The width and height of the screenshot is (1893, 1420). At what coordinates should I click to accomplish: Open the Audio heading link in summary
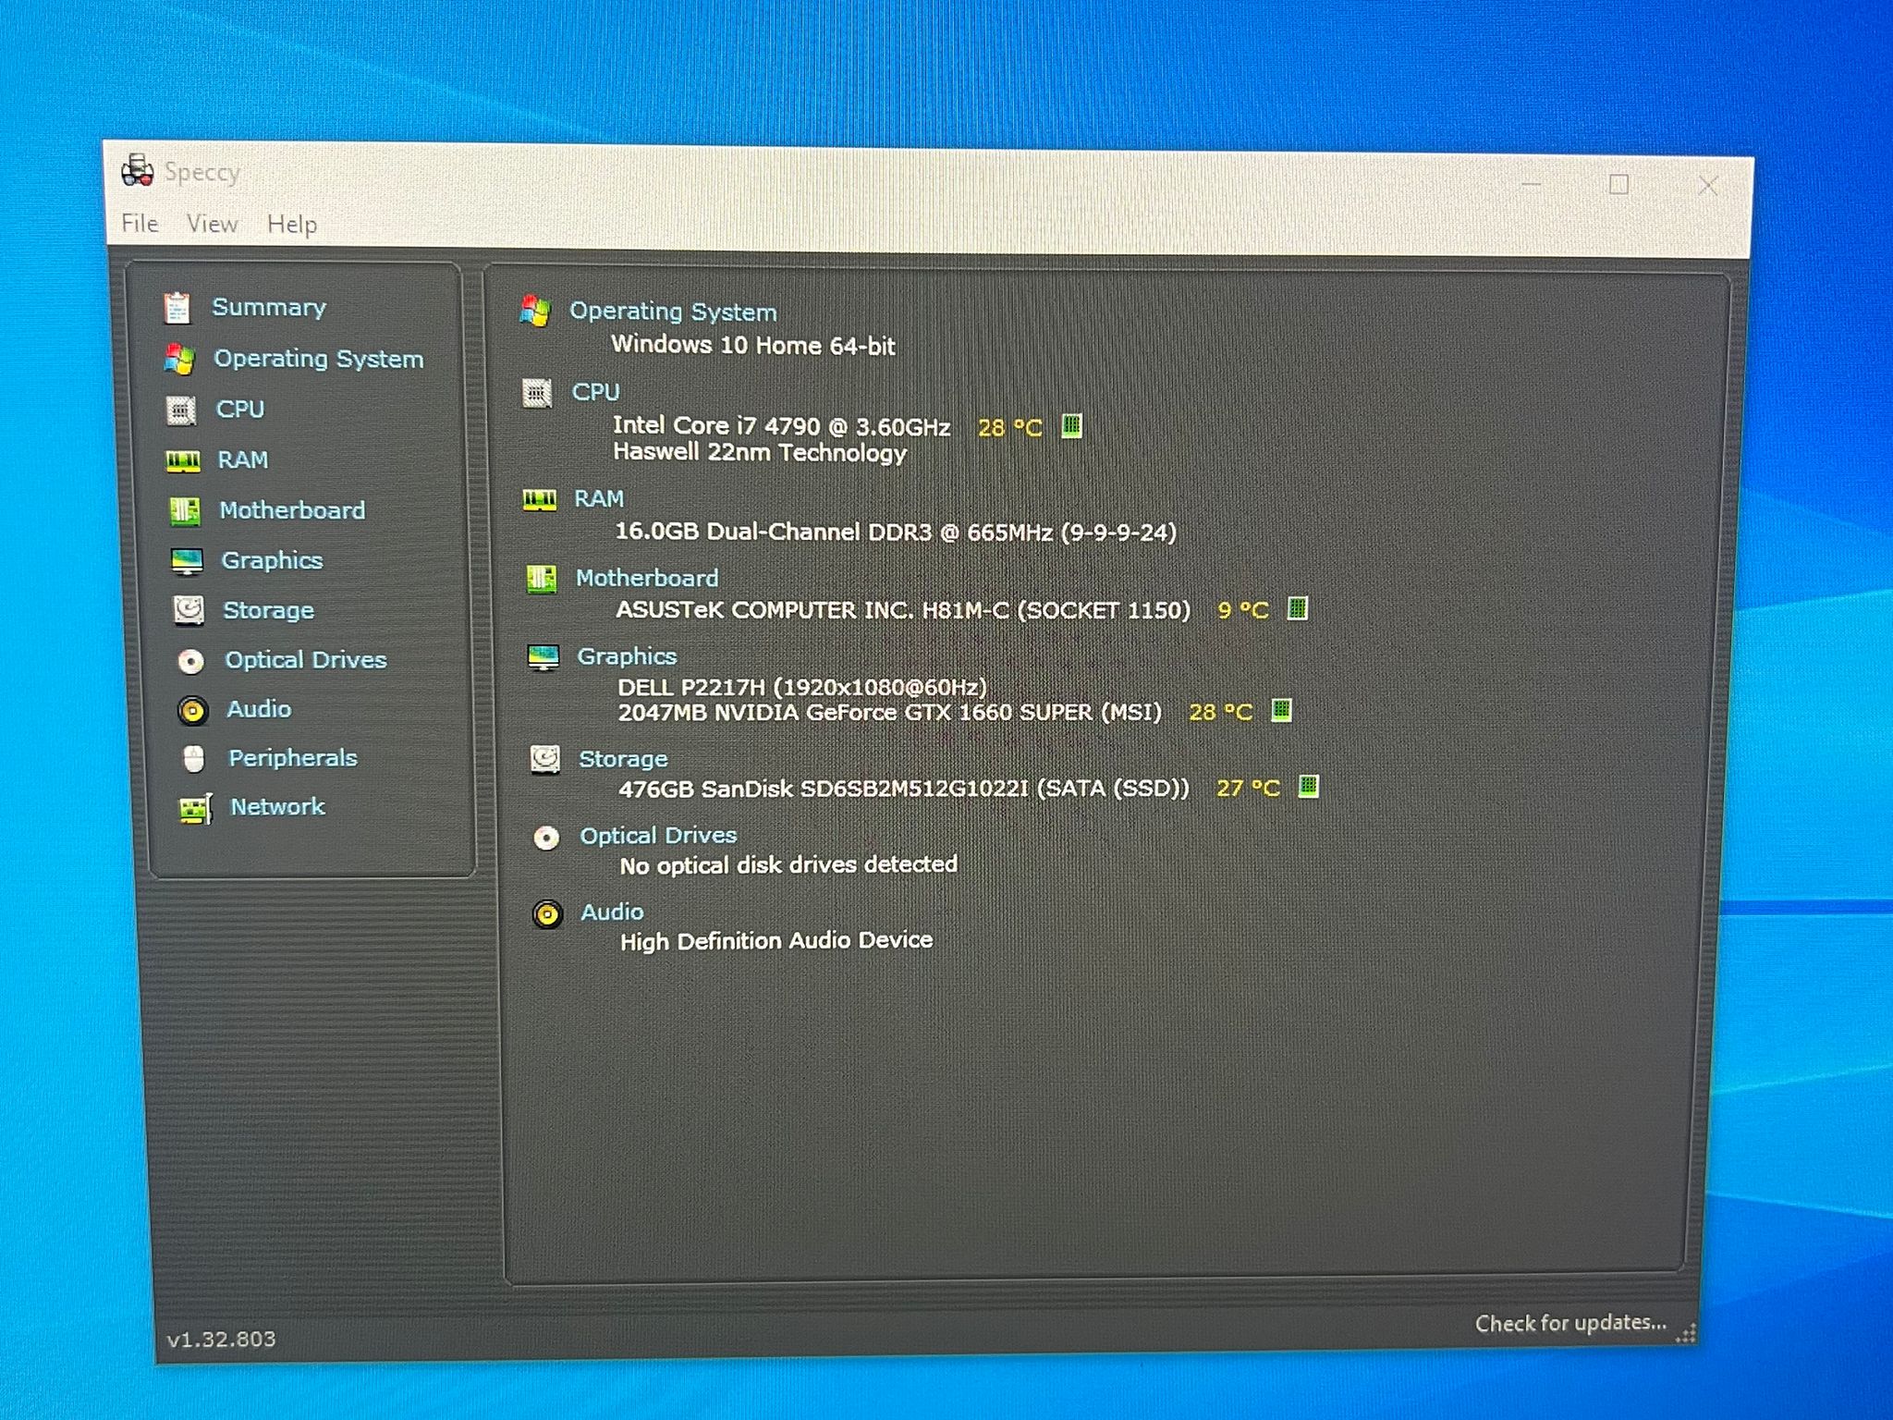(612, 912)
